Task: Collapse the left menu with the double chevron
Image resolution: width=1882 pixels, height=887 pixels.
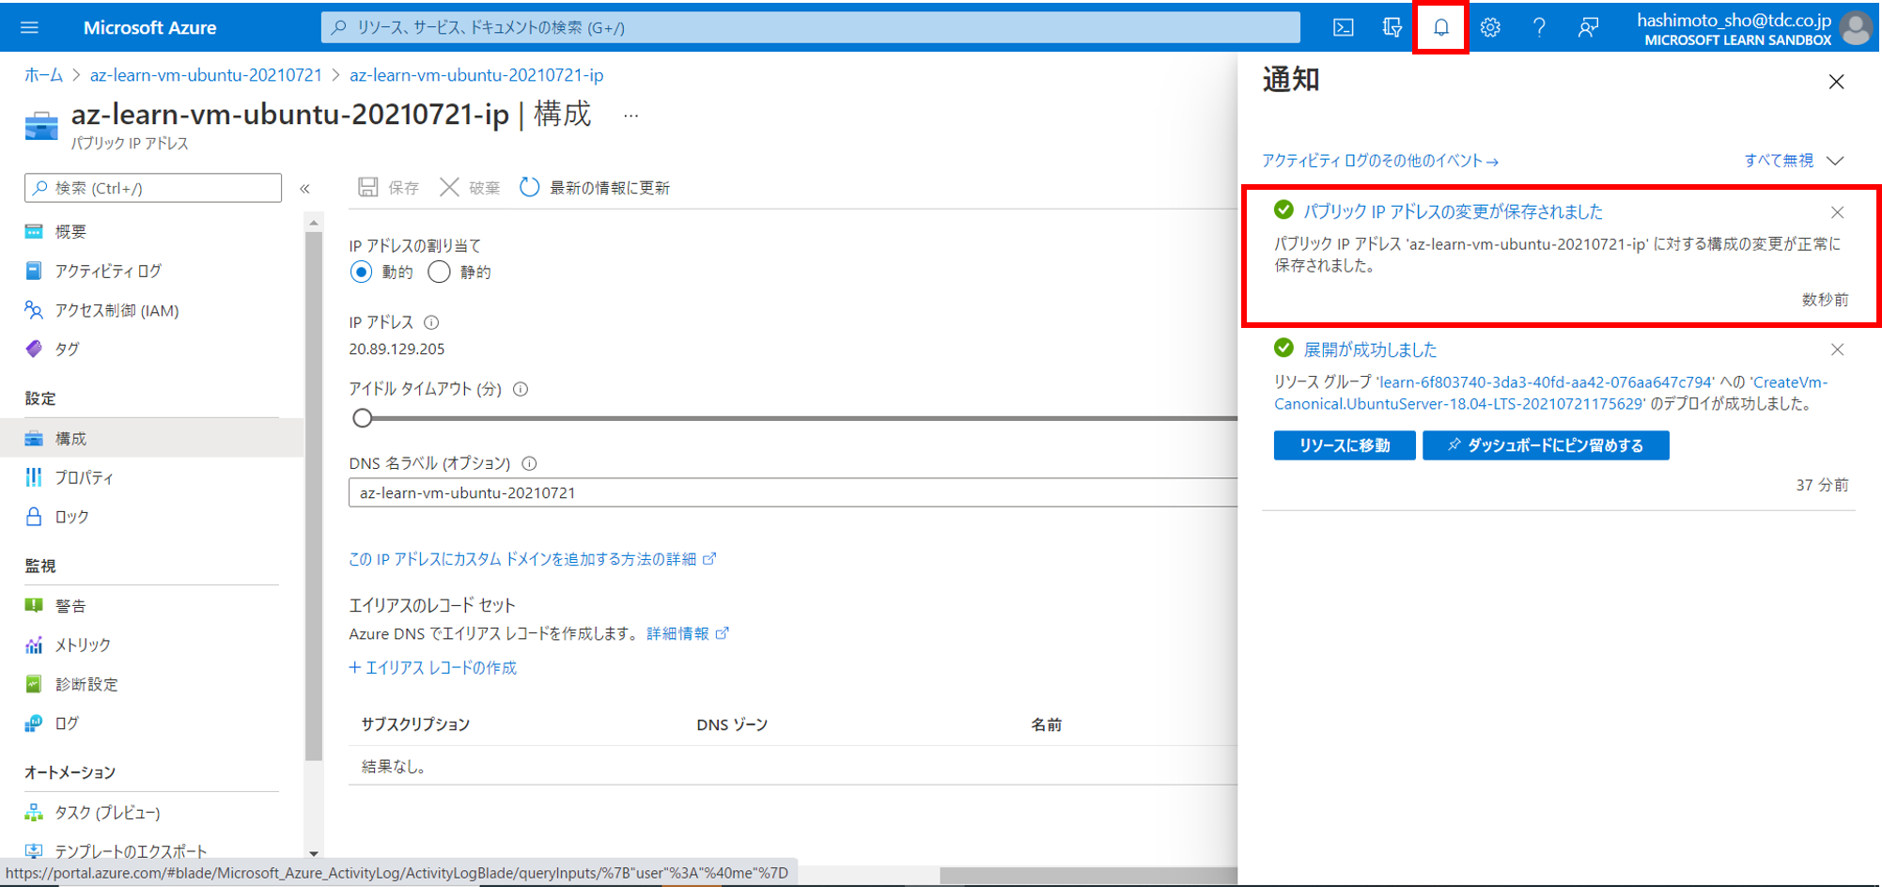Action: 305,189
